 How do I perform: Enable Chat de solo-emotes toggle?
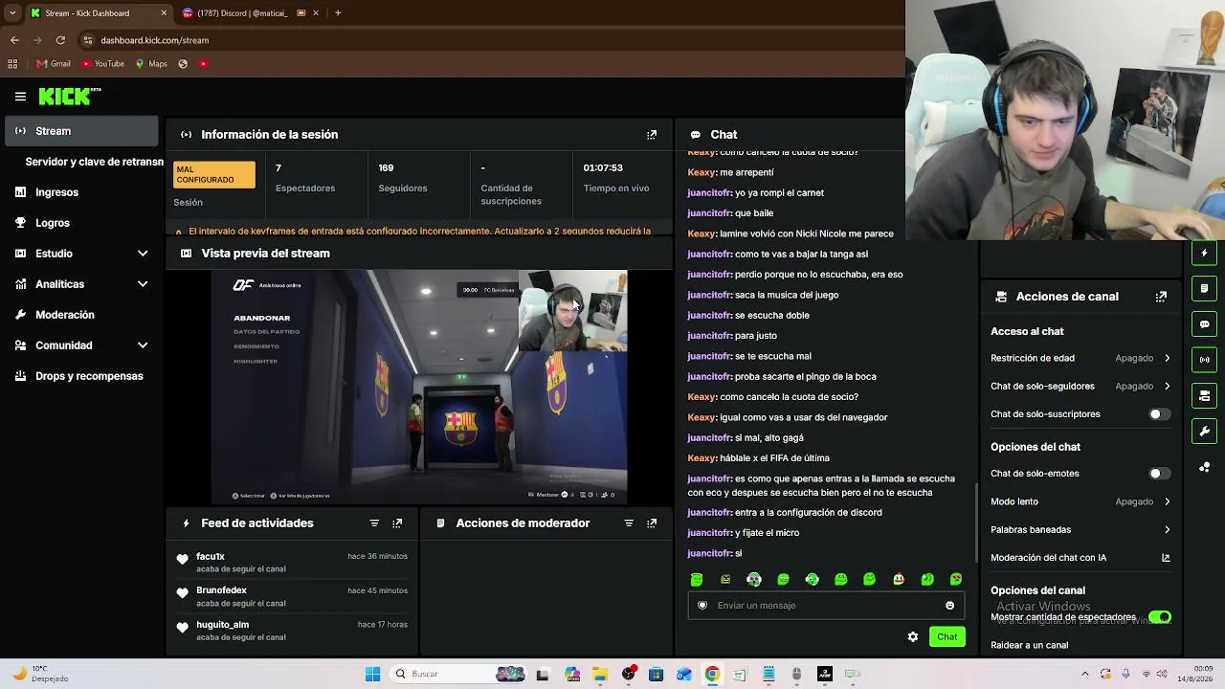(1159, 474)
